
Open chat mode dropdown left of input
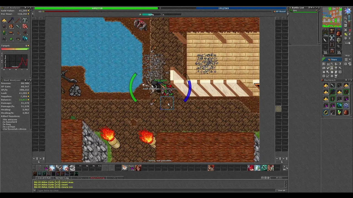point(35,190)
